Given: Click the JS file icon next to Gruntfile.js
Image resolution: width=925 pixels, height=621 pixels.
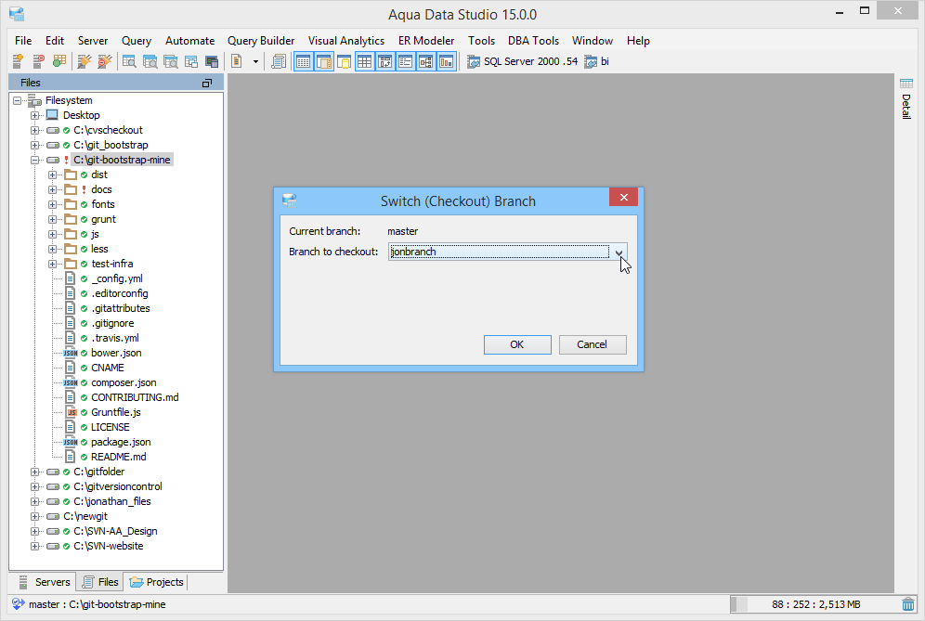Looking at the screenshot, I should tap(71, 412).
